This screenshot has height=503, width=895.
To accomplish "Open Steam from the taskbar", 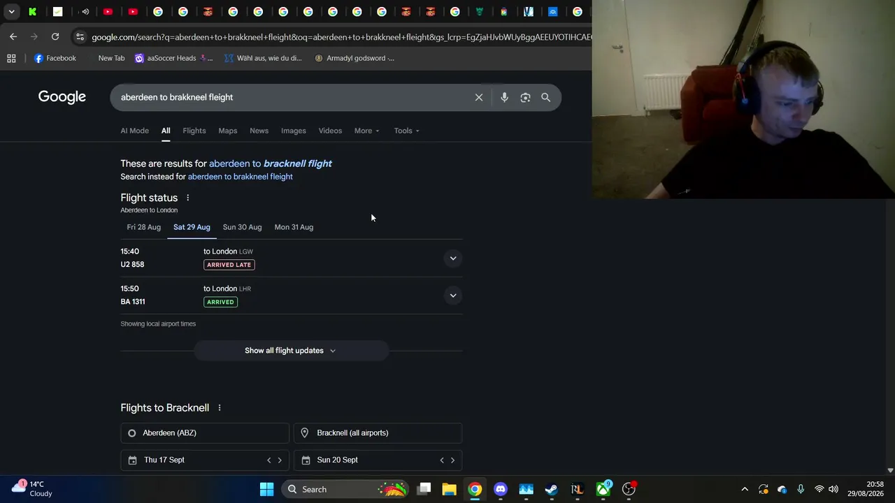I will (x=552, y=489).
